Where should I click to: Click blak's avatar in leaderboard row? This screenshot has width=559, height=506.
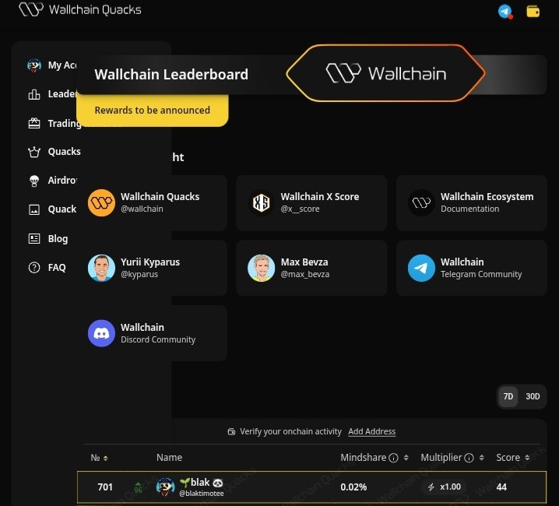coord(165,487)
